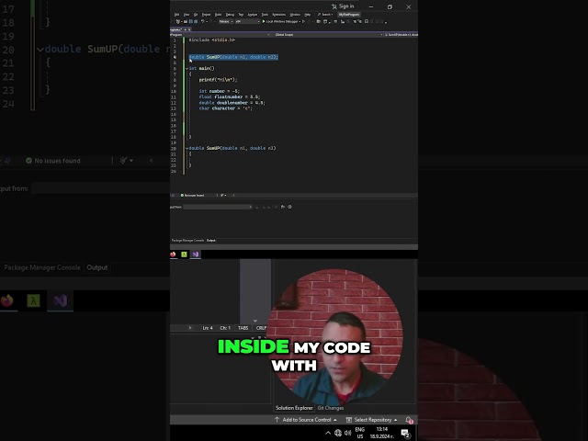Select small Output tab in center window
This screenshot has width=588, height=441.
pyautogui.click(x=211, y=241)
